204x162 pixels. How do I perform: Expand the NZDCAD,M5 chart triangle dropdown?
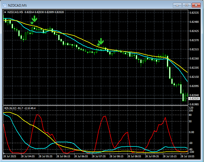coord(5,12)
